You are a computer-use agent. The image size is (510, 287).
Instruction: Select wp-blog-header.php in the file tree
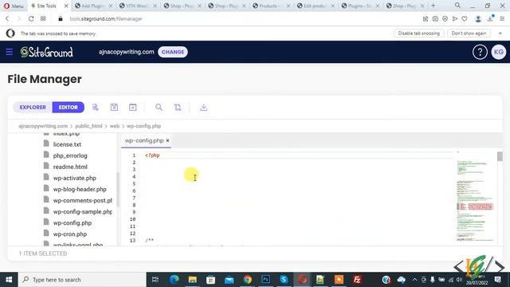pos(80,189)
